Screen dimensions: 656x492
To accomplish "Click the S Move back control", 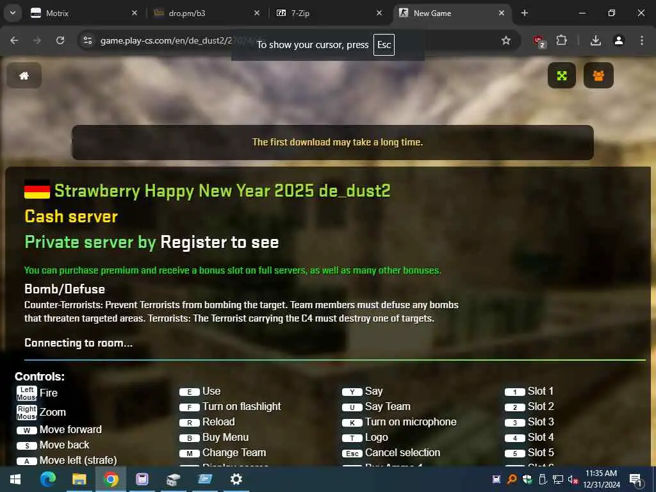I will click(x=53, y=445).
